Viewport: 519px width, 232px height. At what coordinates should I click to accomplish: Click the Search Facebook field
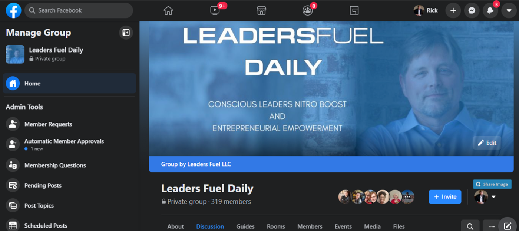point(79,10)
